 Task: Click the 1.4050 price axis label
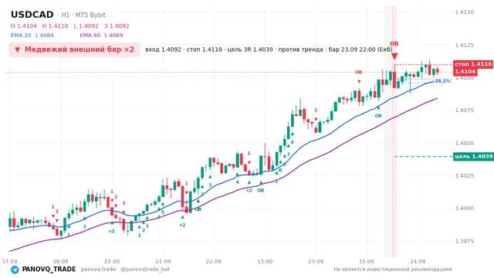[x=465, y=143]
